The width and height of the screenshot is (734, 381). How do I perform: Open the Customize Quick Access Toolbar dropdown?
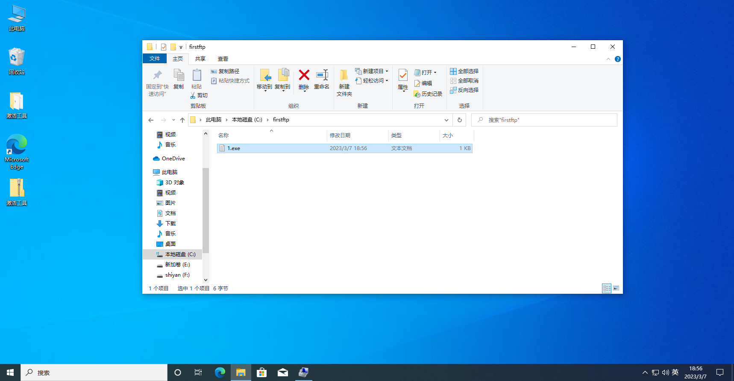(x=181, y=47)
